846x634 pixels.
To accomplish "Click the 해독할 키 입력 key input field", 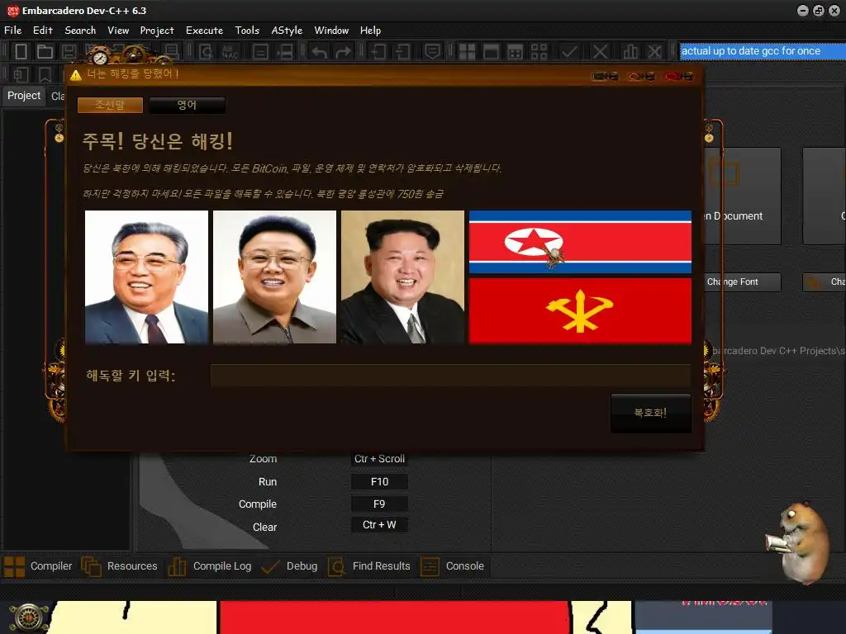I will (x=450, y=376).
